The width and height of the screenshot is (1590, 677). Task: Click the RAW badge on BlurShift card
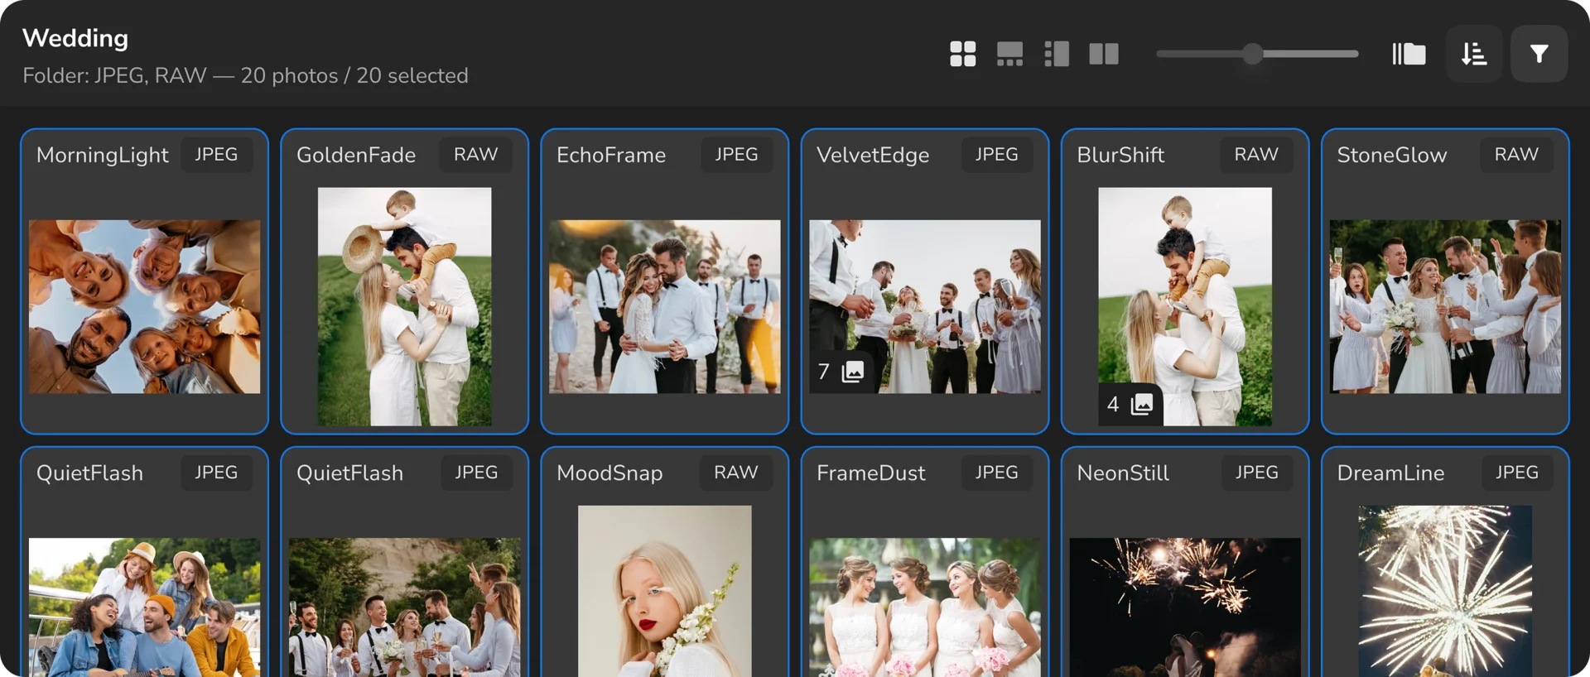pos(1256,155)
